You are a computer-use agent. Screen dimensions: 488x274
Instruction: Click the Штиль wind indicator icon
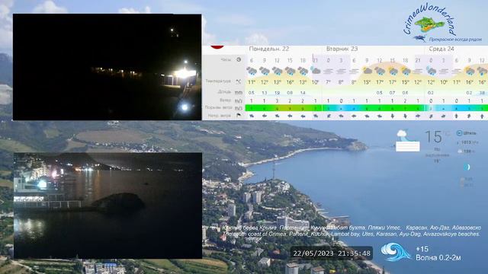[459, 133]
